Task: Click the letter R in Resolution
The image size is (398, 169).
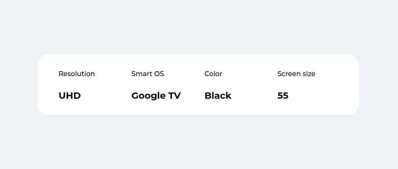Action: [x=61, y=74]
